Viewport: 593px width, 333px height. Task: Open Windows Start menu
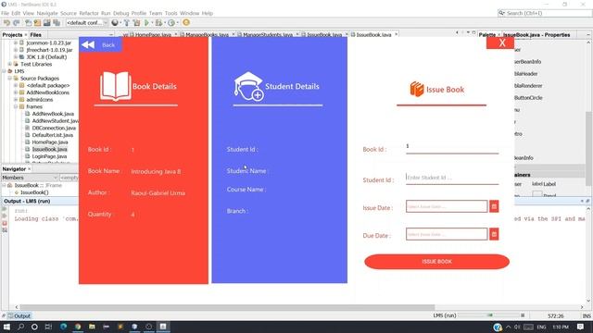6,327
